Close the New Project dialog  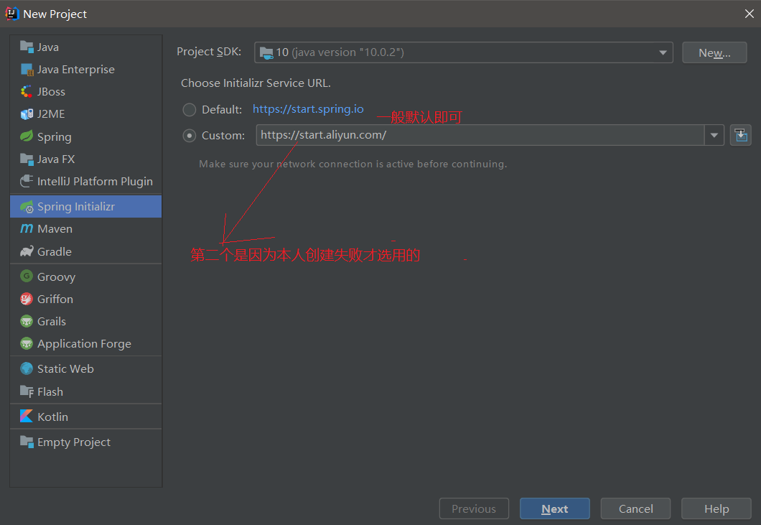749,14
